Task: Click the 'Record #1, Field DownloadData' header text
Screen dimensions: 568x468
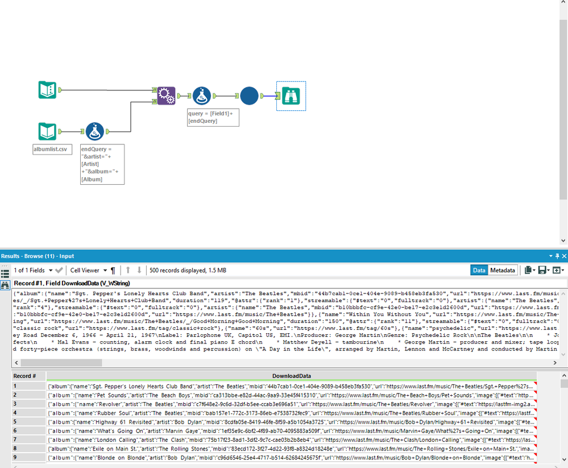Action: coord(72,283)
